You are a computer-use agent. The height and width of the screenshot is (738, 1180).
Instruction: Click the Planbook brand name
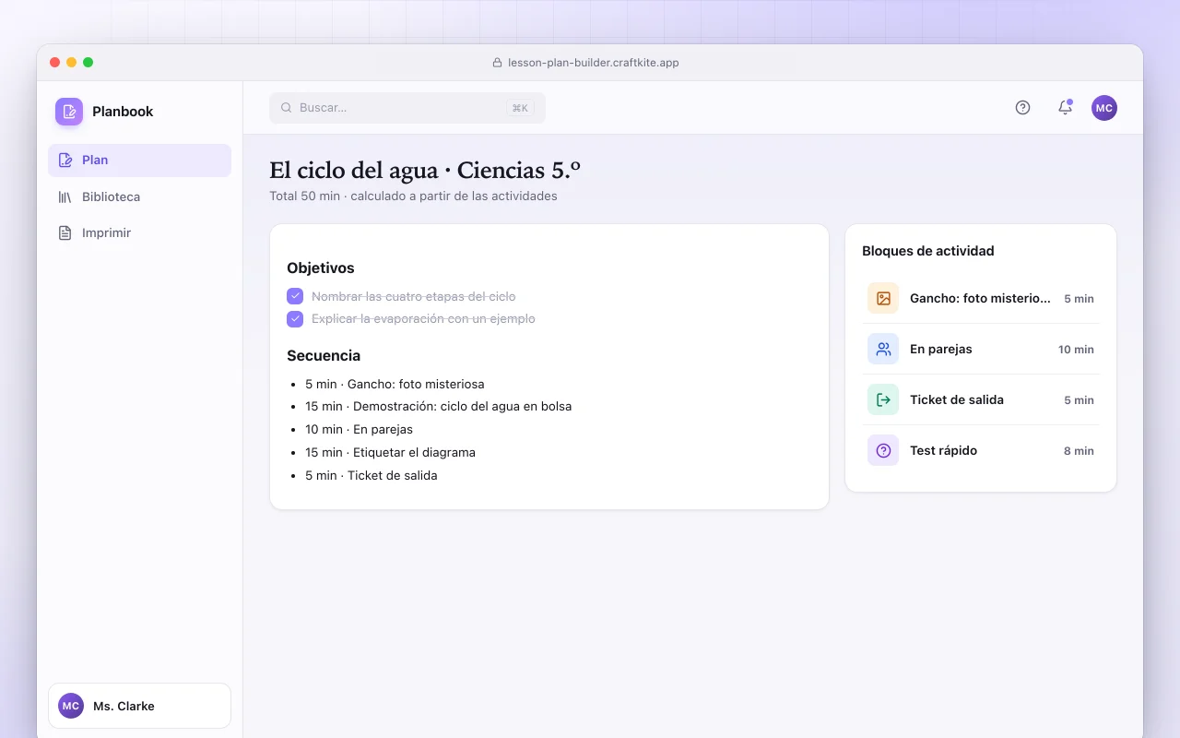coord(123,112)
